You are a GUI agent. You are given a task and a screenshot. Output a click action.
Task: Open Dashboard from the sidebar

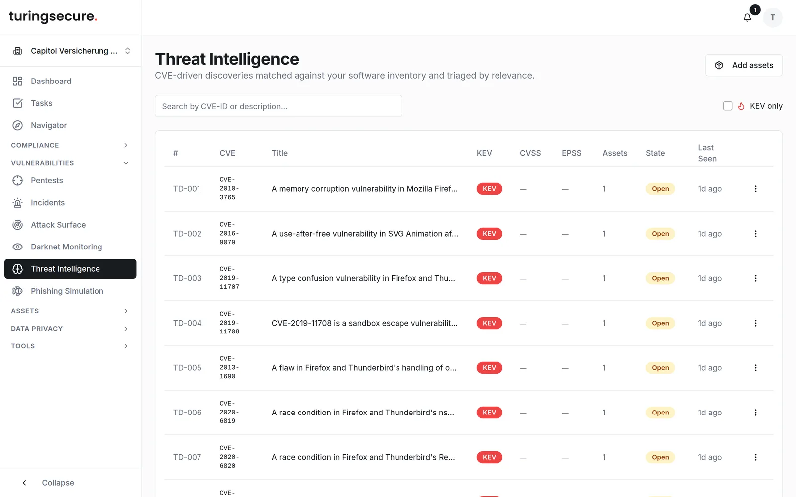[x=71, y=81]
